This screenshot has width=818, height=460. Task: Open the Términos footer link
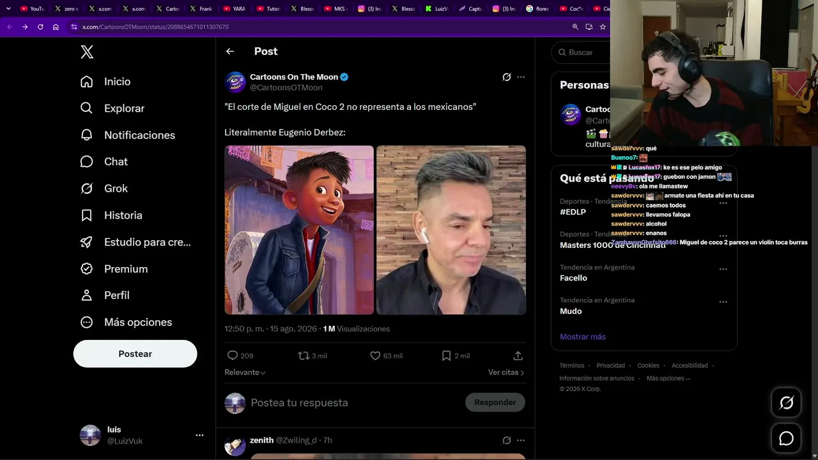pos(572,365)
